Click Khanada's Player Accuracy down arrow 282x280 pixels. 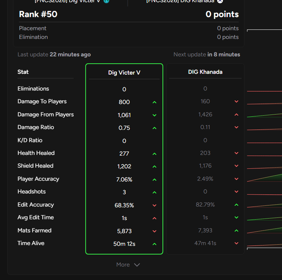[x=236, y=179]
